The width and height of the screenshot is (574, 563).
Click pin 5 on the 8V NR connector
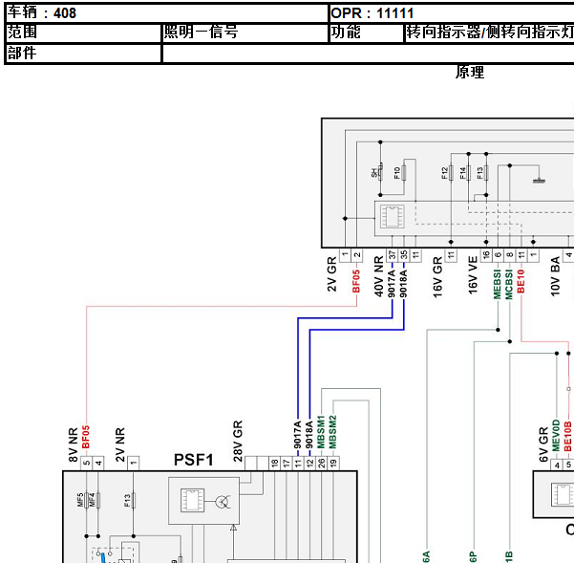[86, 464]
